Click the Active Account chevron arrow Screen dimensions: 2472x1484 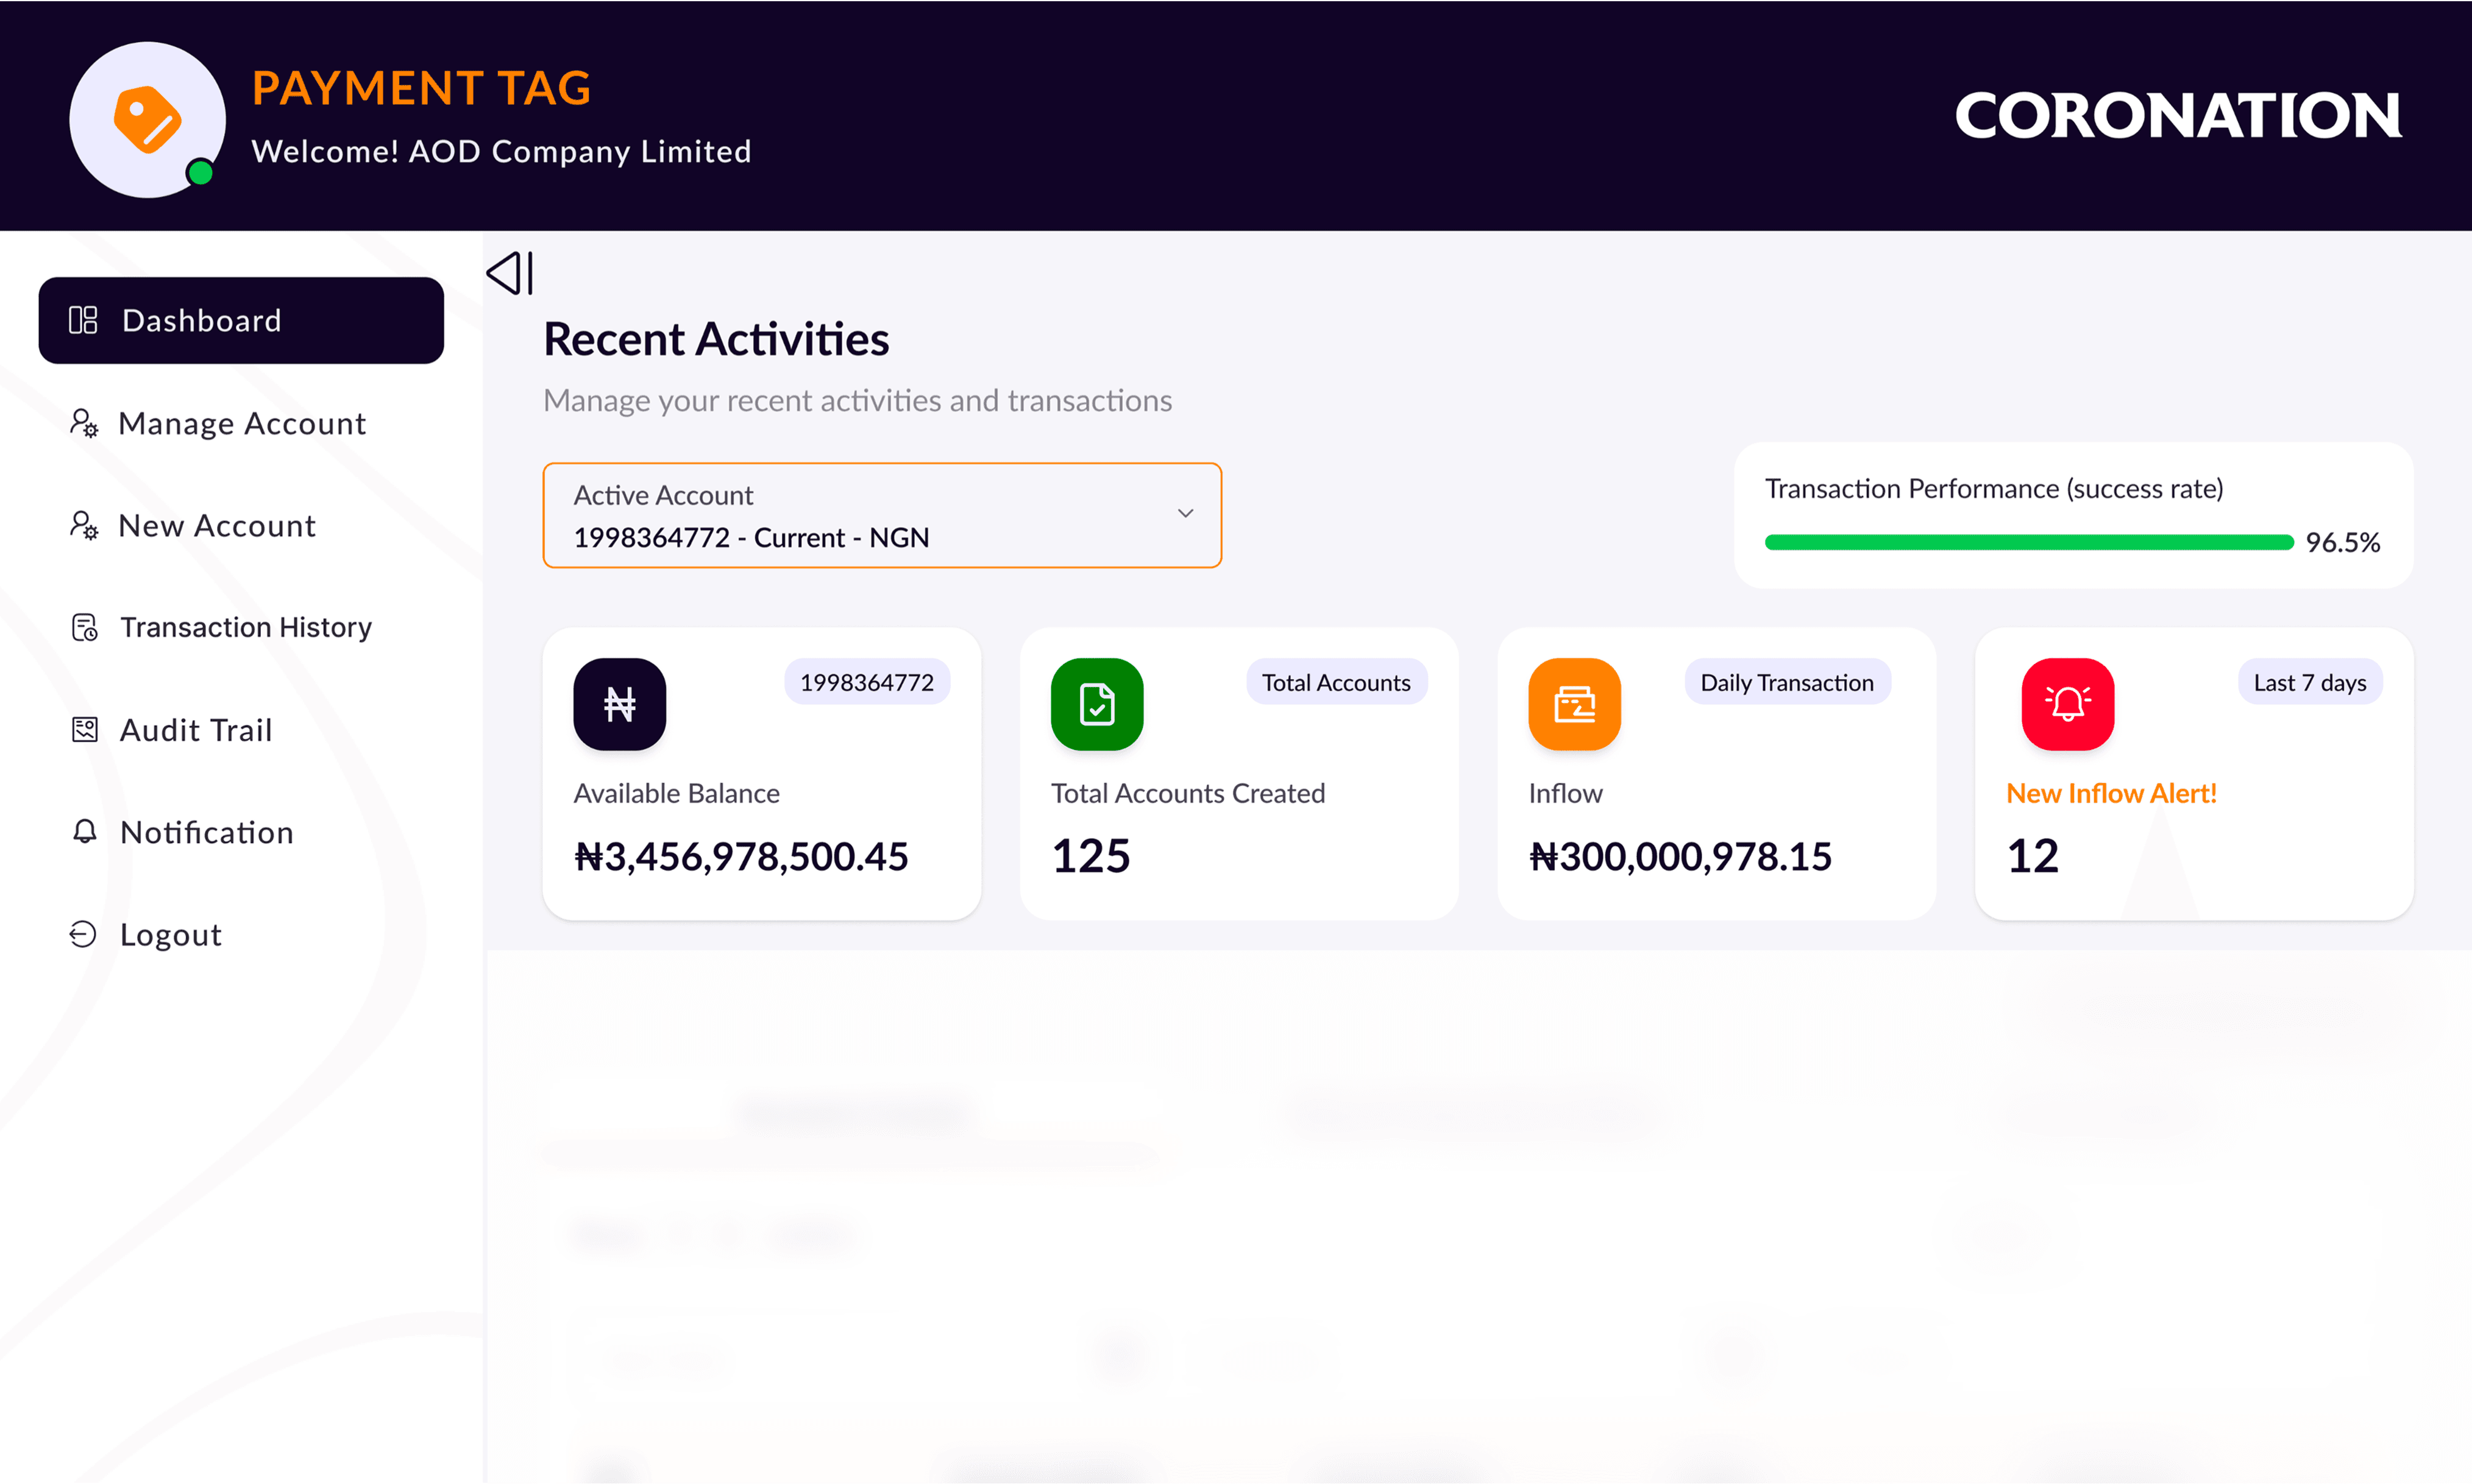tap(1185, 514)
